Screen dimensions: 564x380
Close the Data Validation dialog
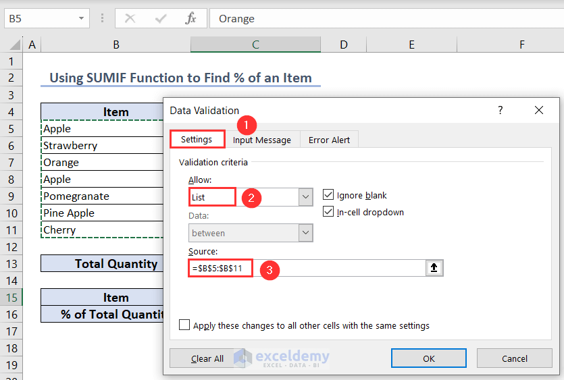point(538,110)
